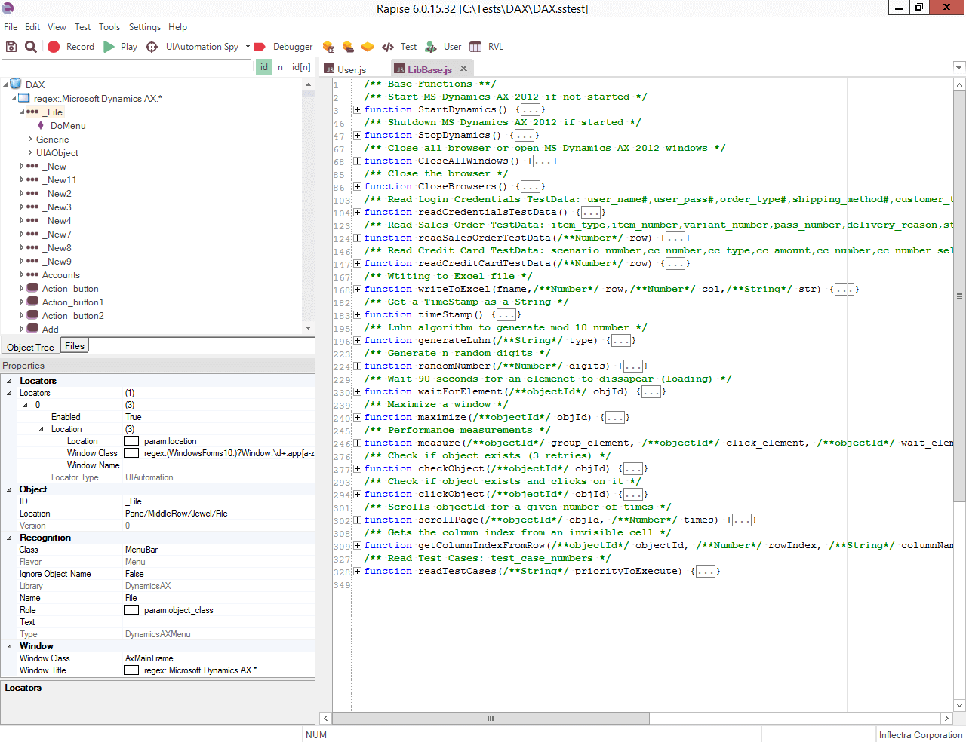Select the Object Tree tab
The image size is (966, 742).
coord(30,348)
